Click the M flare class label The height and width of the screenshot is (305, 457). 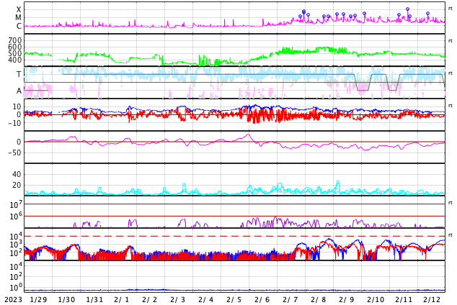[18, 18]
